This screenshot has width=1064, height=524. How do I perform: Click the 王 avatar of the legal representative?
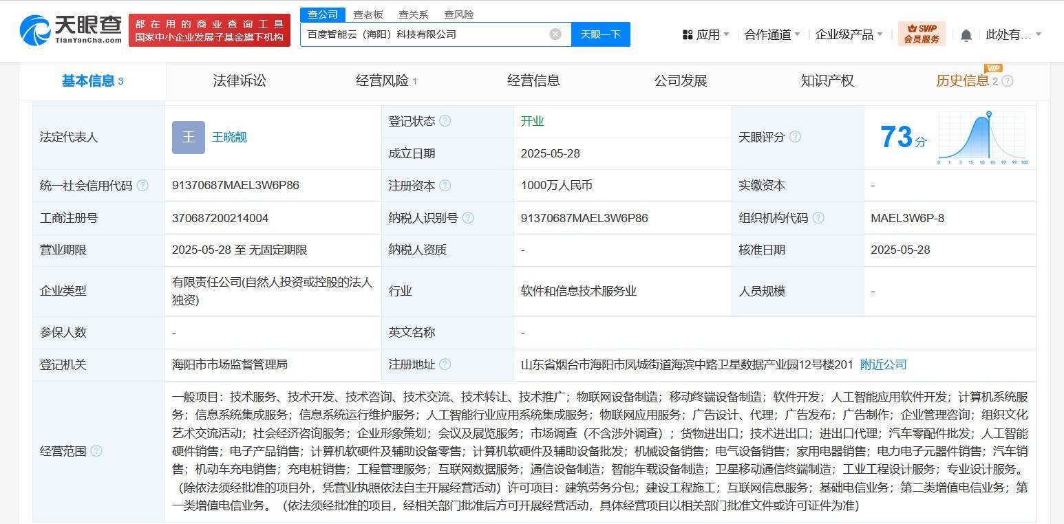pyautogui.click(x=188, y=137)
